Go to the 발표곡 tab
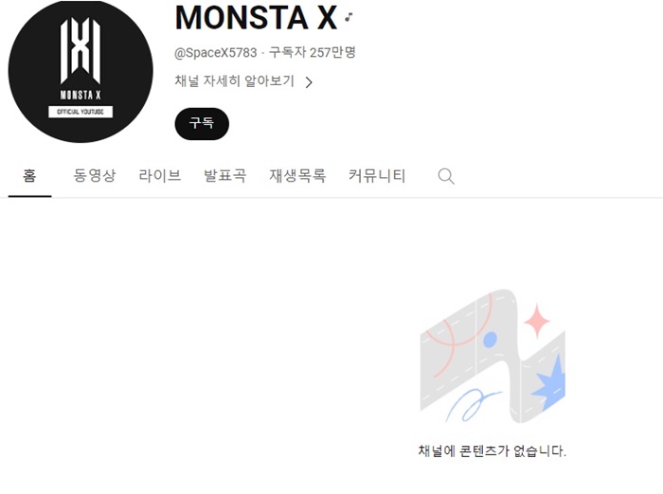 click(x=225, y=176)
